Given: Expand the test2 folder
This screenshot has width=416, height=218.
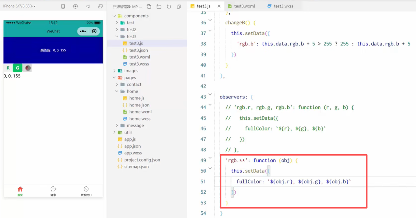Looking at the screenshot, I should click(x=117, y=29).
